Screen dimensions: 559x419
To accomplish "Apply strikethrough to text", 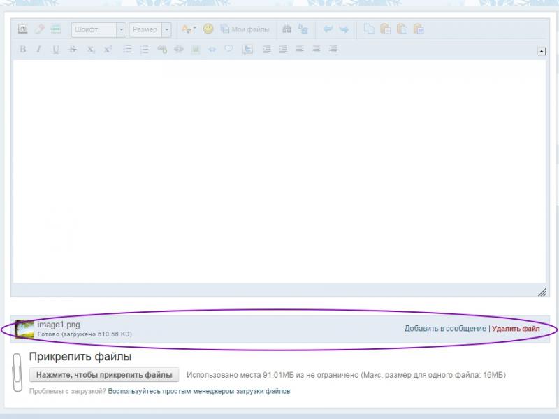I will [73, 50].
